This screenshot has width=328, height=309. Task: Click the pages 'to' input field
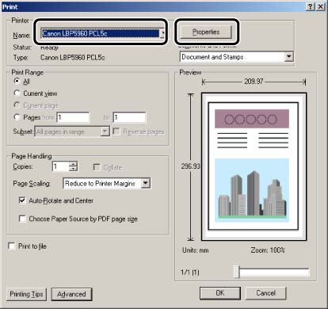coord(129,117)
